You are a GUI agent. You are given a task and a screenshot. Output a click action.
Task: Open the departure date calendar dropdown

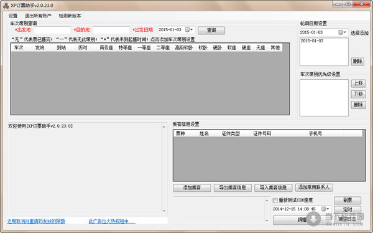tap(189, 30)
